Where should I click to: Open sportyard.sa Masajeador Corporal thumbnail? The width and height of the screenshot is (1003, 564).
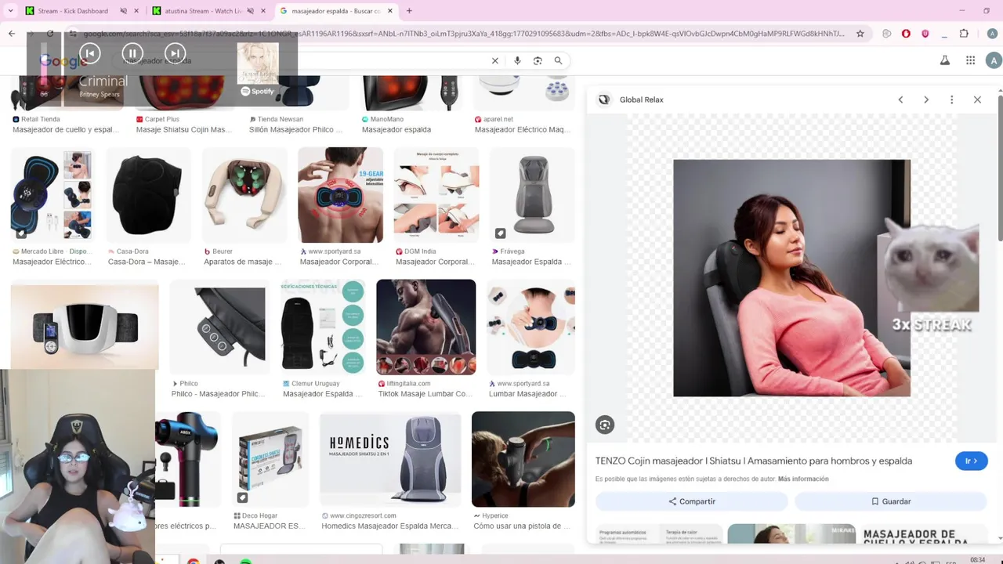pos(340,195)
